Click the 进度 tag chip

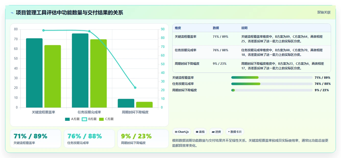tap(216, 132)
